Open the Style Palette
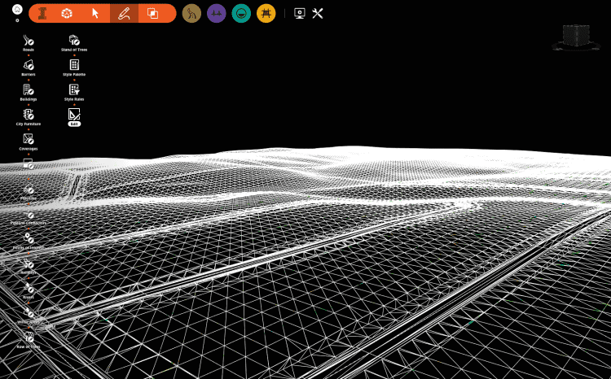 pos(74,65)
